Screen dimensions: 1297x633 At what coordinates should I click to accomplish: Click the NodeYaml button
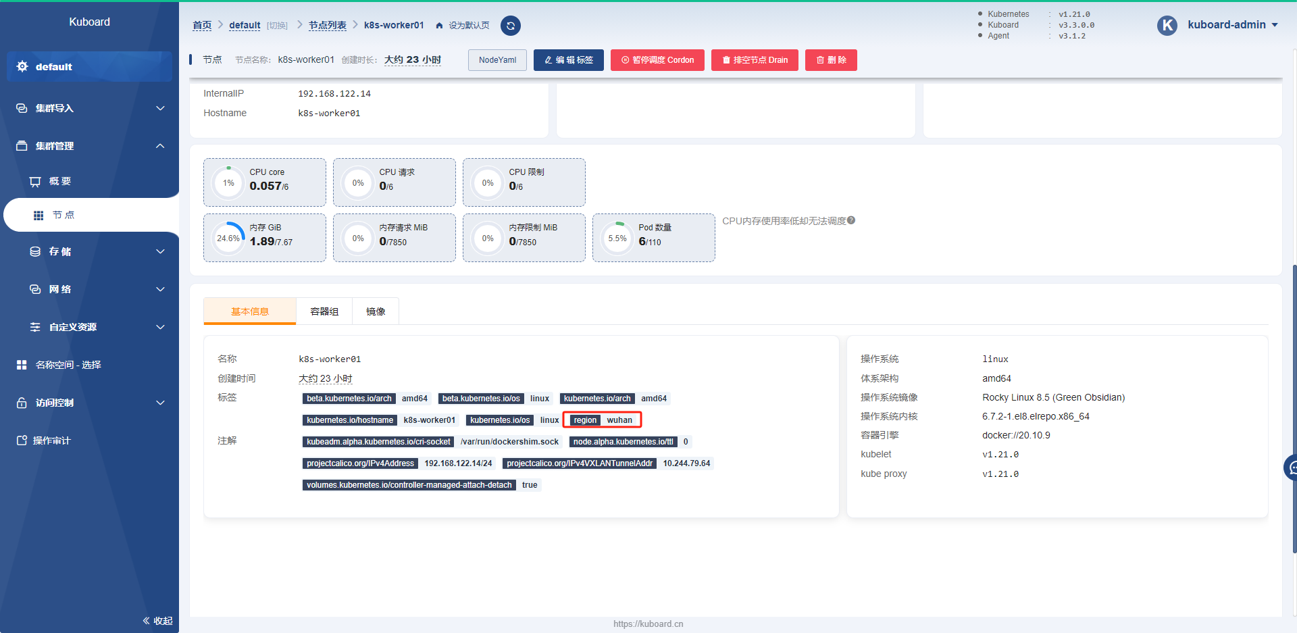[497, 60]
